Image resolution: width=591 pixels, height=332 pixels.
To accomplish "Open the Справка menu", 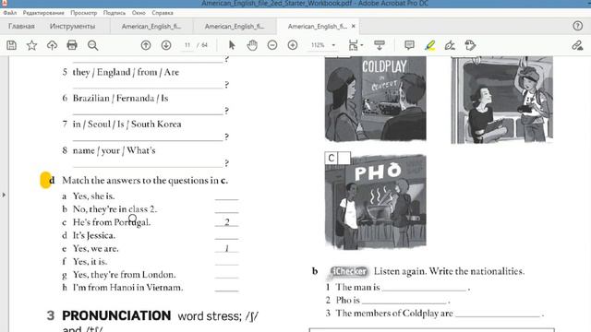I will pyautogui.click(x=163, y=13).
